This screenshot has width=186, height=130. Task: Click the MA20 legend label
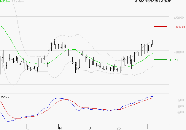(x=4, y=1)
